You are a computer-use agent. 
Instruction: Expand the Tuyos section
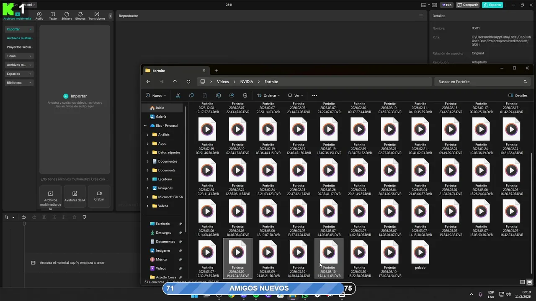click(19, 56)
